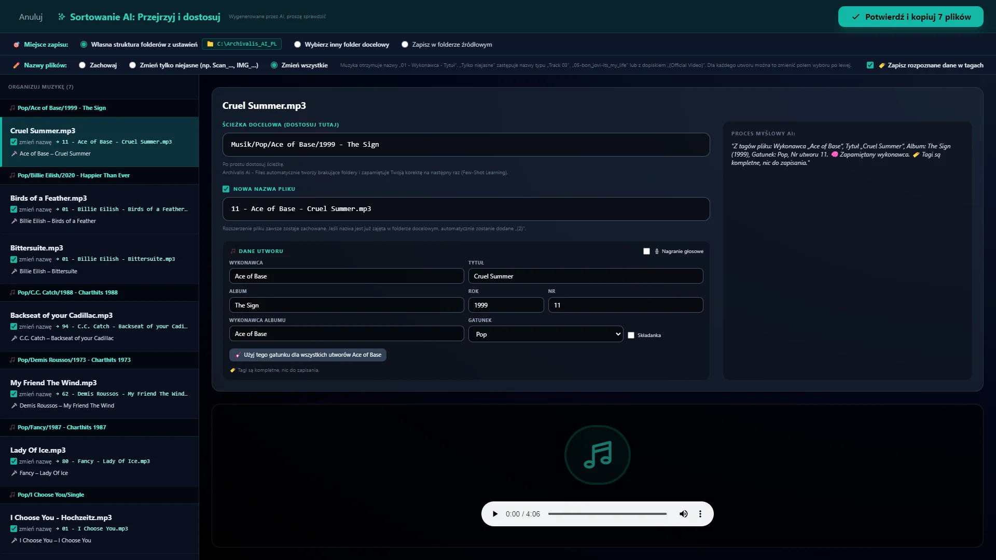Viewport: 996px width, 560px height.
Task: Open the Pop/I Choose You/Single group
Action: tap(99, 495)
